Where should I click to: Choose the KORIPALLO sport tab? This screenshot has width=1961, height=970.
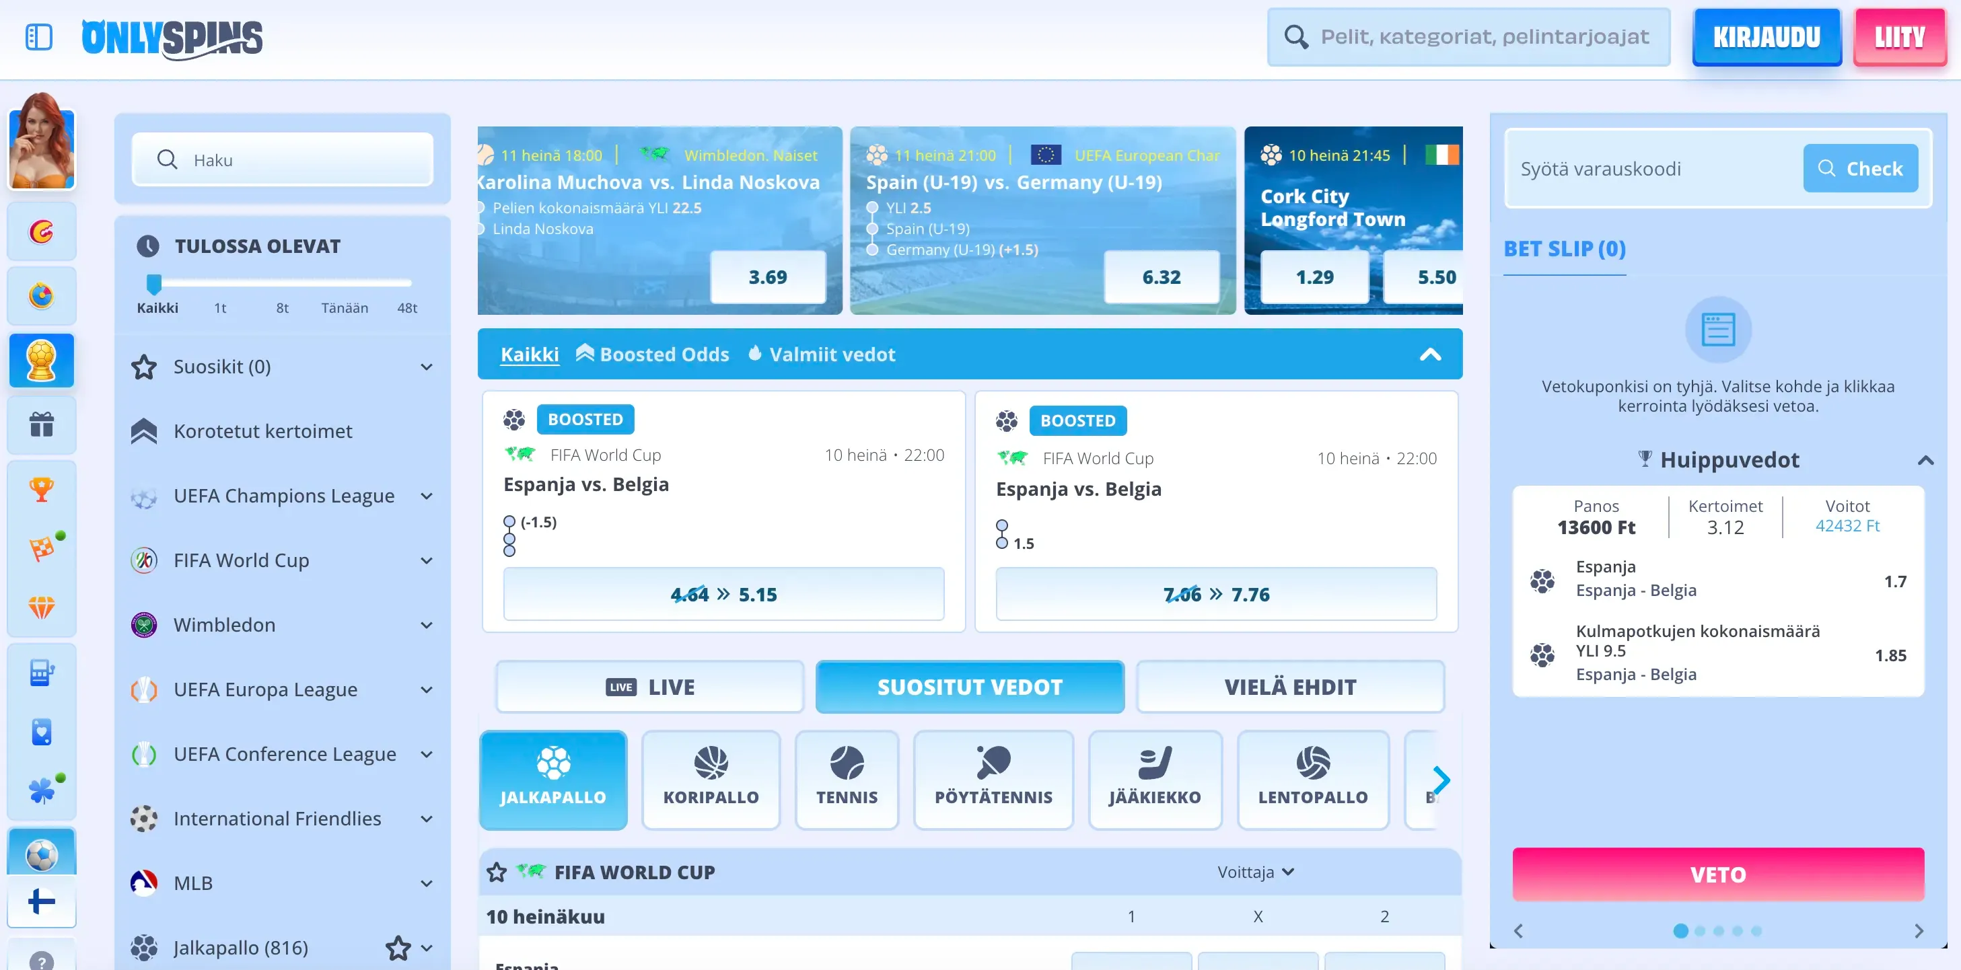(711, 780)
